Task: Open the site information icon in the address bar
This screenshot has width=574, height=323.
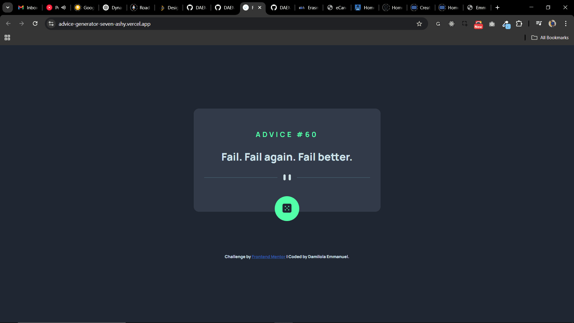Action: [51, 24]
